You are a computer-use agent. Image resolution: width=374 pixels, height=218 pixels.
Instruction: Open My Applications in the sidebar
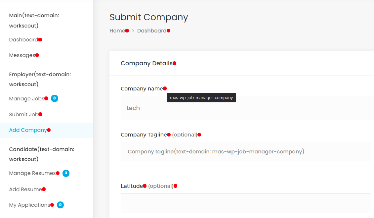(x=29, y=205)
